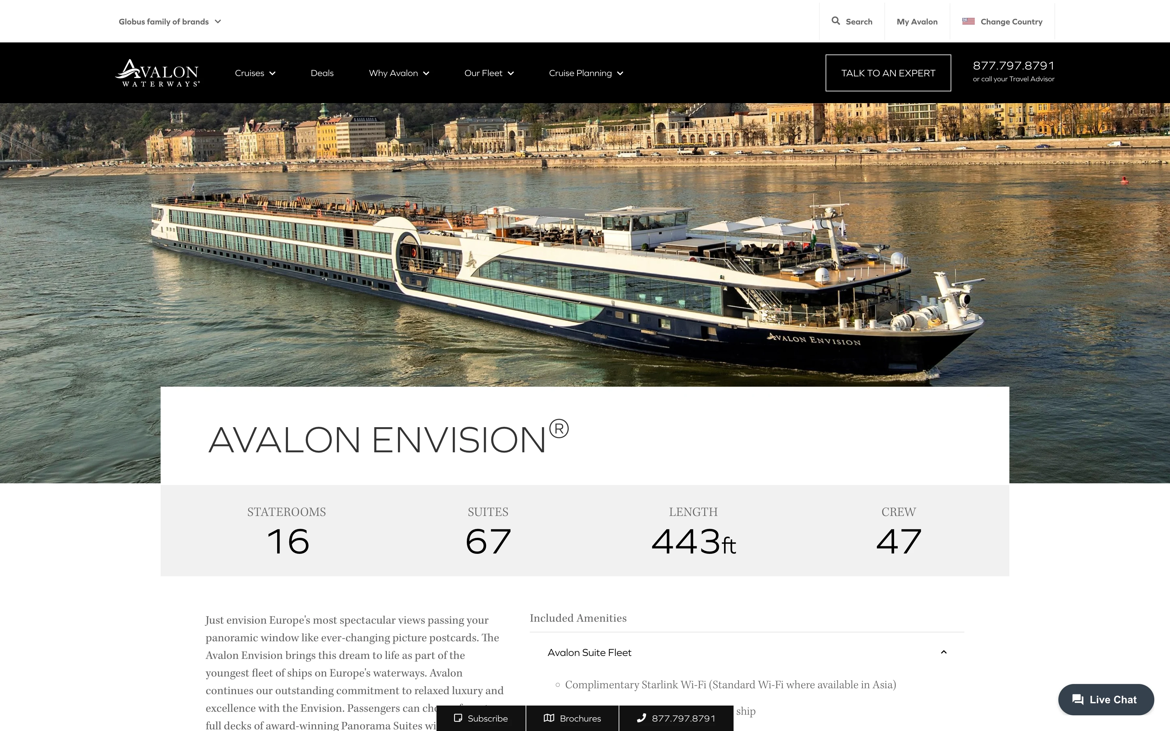The height and width of the screenshot is (731, 1170).
Task: Click the Brochures book icon
Action: [x=548, y=718]
